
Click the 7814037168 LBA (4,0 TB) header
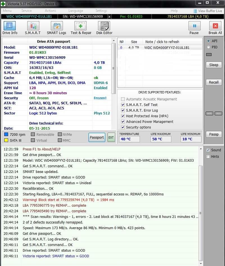(188, 17)
